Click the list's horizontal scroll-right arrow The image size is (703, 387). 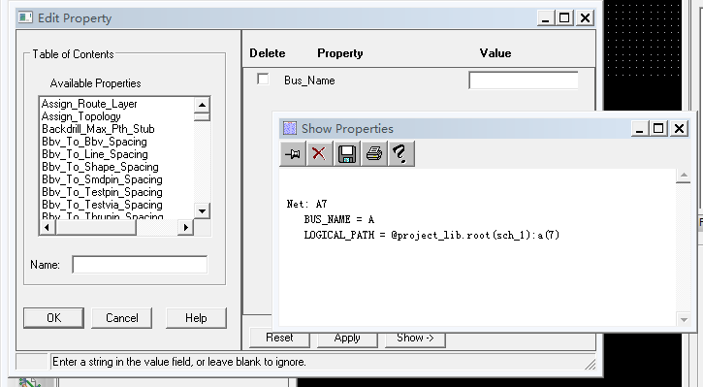pos(185,228)
